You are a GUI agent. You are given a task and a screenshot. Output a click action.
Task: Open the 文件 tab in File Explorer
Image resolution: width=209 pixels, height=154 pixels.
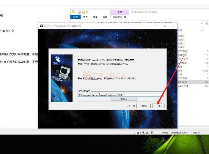pos(76,17)
